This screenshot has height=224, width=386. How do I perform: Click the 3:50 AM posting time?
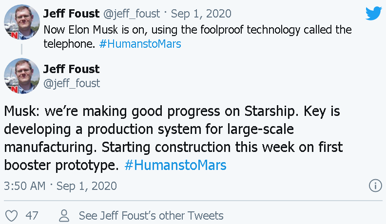click(x=24, y=186)
